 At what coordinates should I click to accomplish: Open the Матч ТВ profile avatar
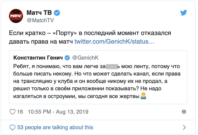16,16
